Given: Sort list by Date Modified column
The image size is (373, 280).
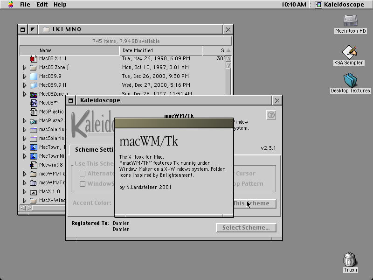Looking at the screenshot, I should pos(161,50).
